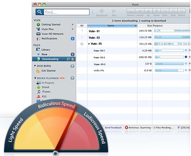The height and width of the screenshot is (156, 191).
Task: Click the Send Feedback link
Action: (x=113, y=127)
